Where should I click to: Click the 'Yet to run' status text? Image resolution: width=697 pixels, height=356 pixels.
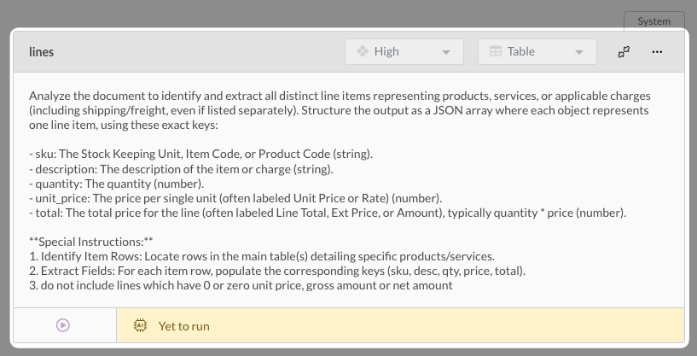click(183, 326)
